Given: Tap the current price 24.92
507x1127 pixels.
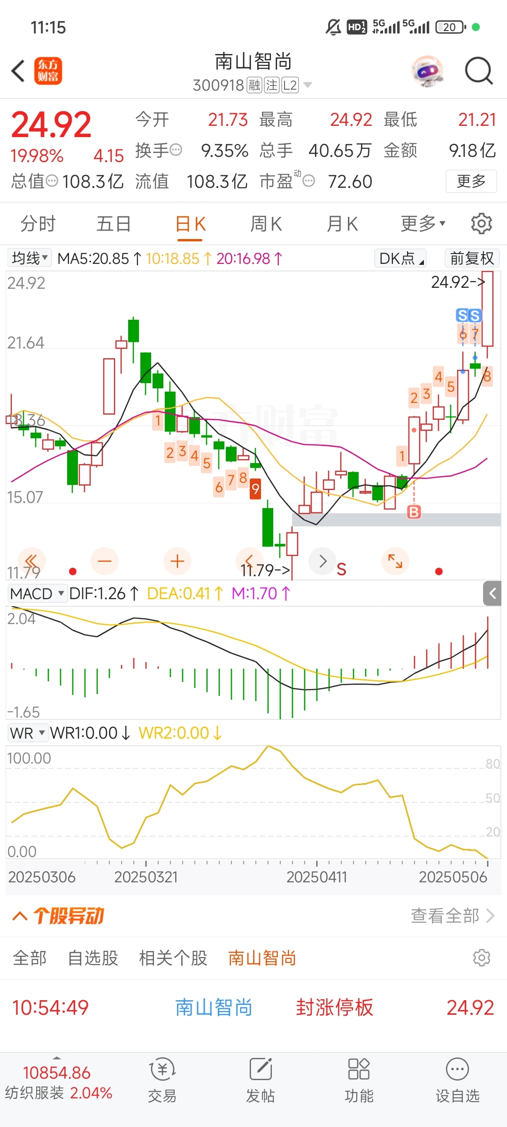Looking at the screenshot, I should tap(51, 125).
